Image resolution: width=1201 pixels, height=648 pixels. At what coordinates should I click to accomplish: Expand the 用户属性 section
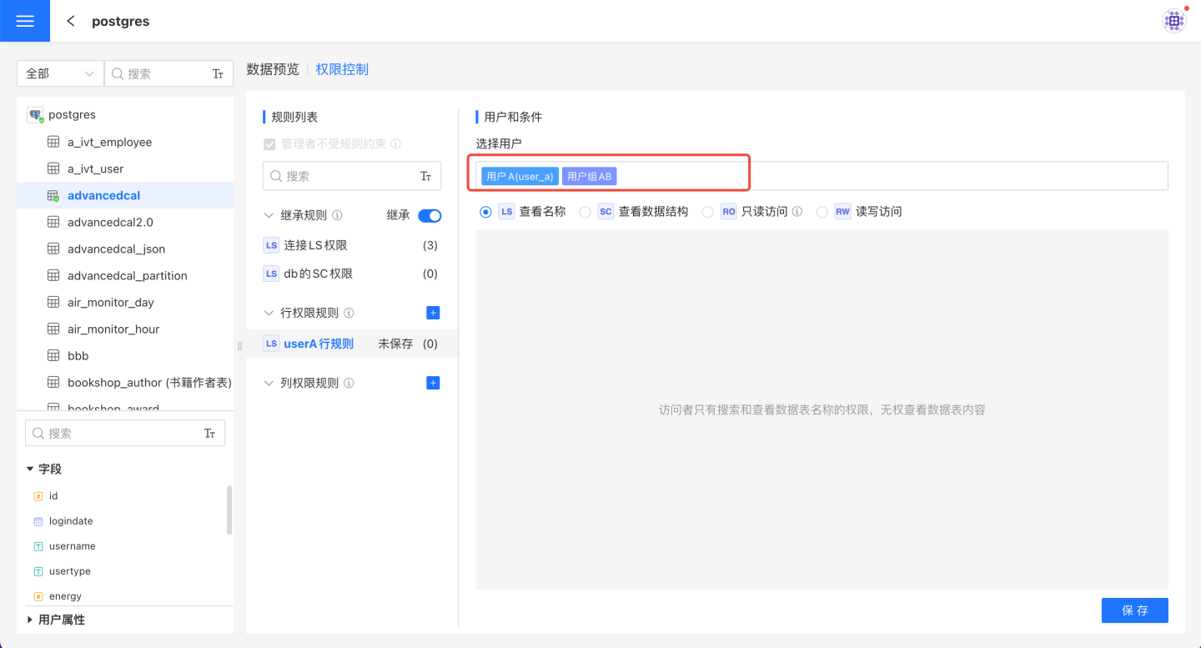coord(31,620)
